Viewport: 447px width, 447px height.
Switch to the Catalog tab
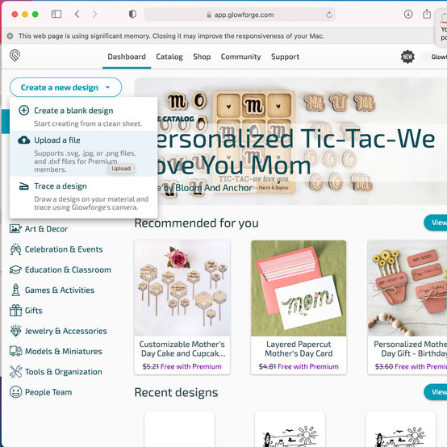169,56
